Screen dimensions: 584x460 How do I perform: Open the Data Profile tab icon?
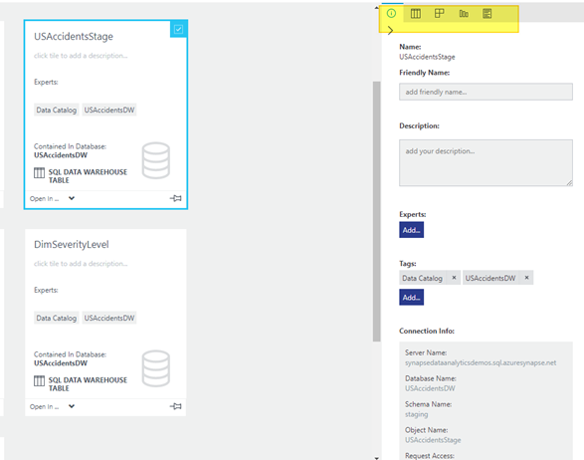(464, 14)
